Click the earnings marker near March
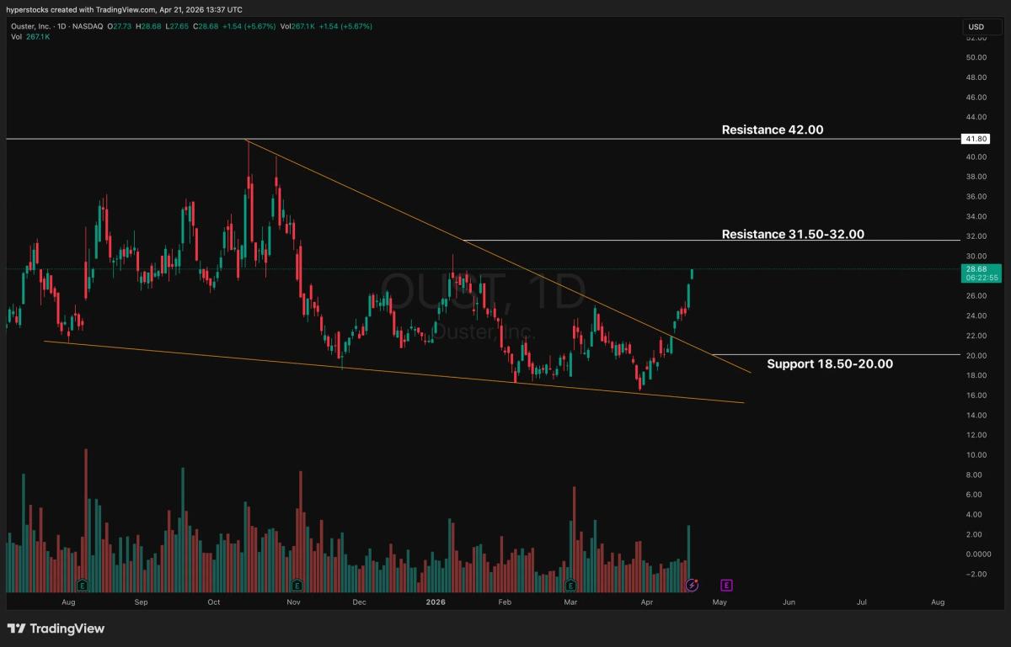 [x=570, y=585]
